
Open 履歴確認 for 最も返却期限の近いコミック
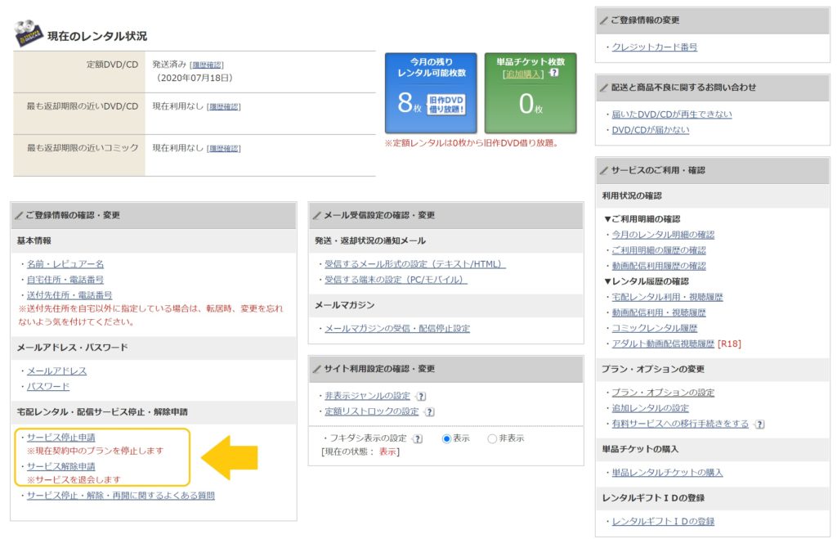coord(224,149)
